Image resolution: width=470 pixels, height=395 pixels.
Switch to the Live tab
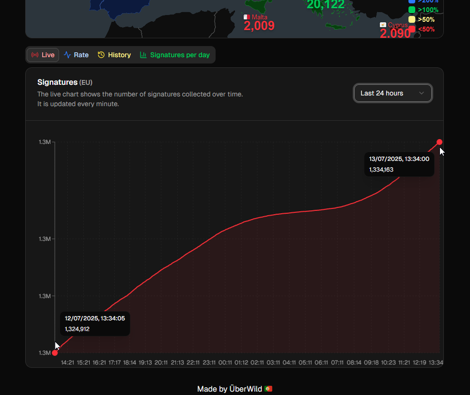click(x=43, y=55)
